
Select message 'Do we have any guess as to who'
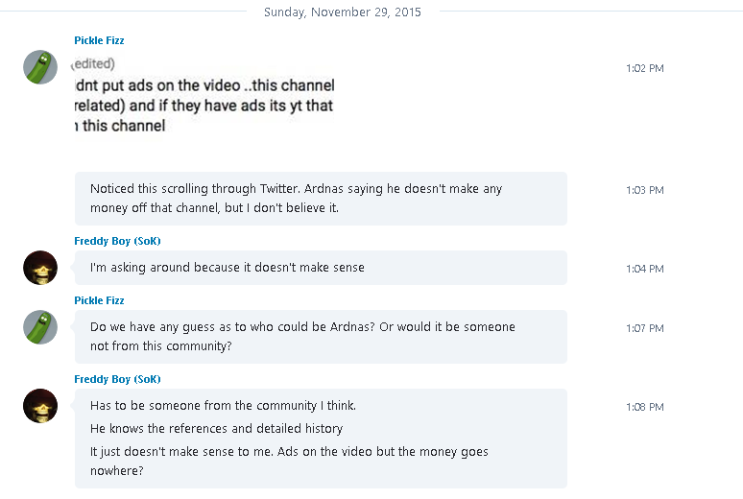click(321, 337)
